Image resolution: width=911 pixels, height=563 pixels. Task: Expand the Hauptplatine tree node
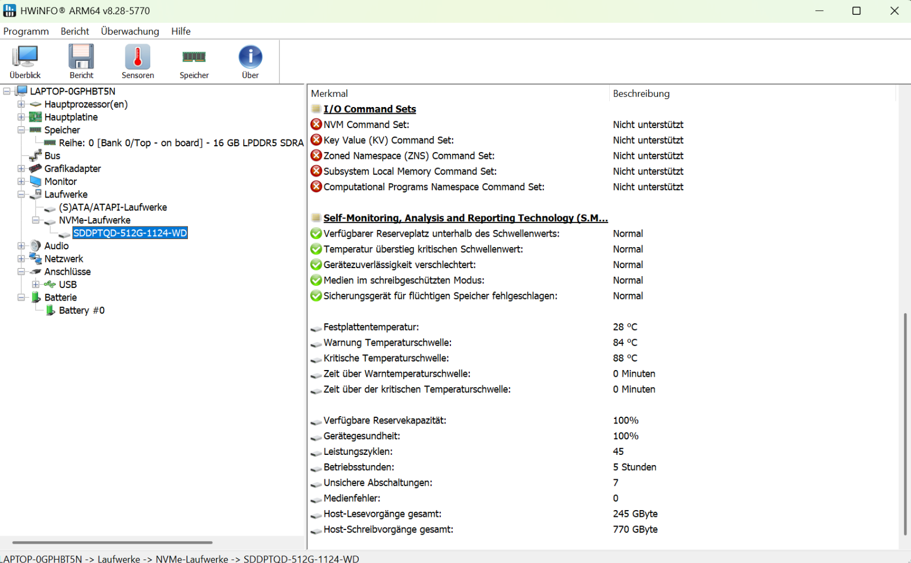[x=21, y=117]
